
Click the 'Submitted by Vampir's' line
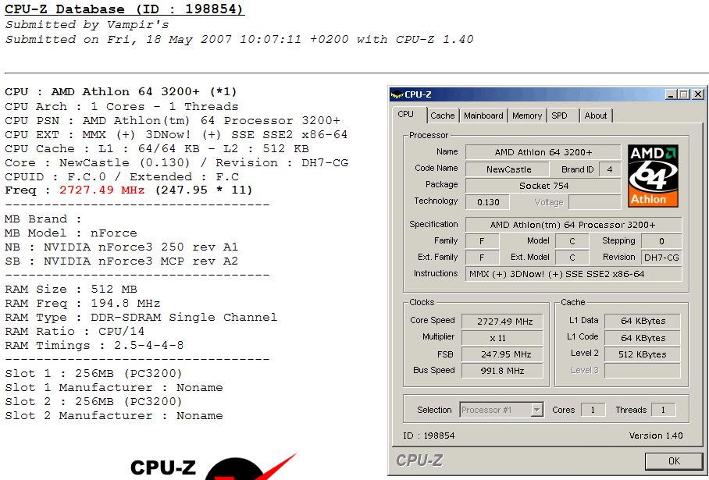pyautogui.click(x=87, y=24)
